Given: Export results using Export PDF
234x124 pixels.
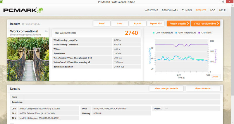Looking at the screenshot, I should 156,24.
